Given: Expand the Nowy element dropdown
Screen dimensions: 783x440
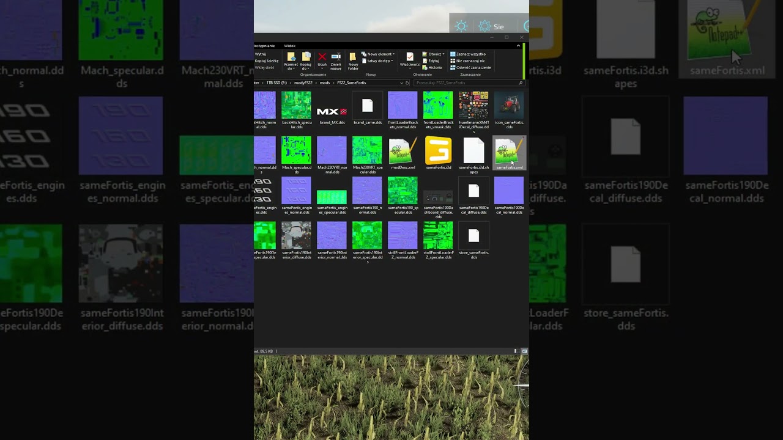Looking at the screenshot, I should (377, 54).
